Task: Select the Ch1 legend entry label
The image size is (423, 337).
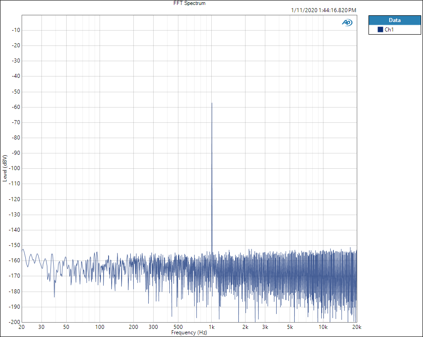Action: click(x=389, y=30)
